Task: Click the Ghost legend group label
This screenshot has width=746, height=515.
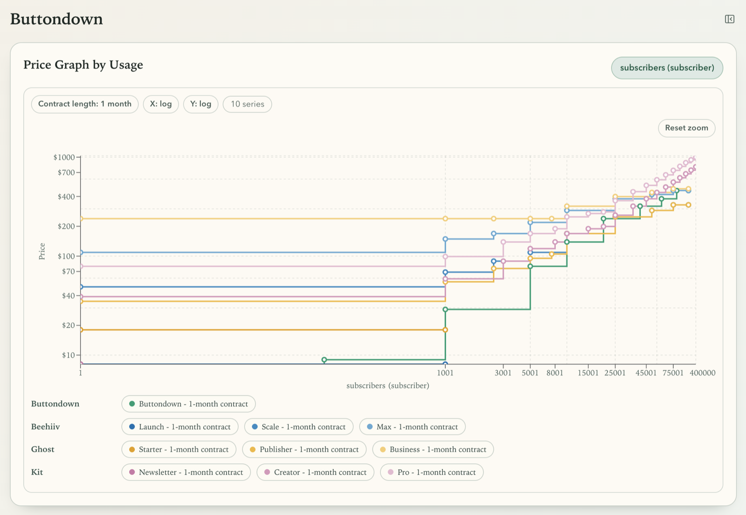Action: coord(42,449)
